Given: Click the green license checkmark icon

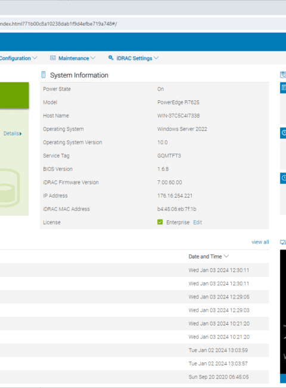Looking at the screenshot, I should point(160,222).
